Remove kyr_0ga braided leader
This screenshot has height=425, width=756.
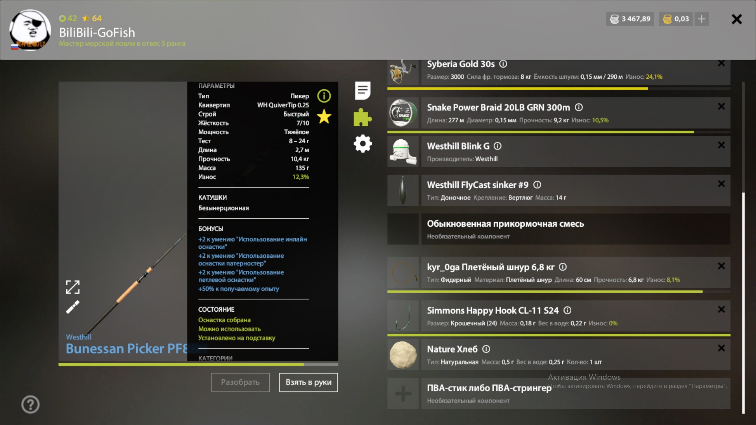[721, 266]
